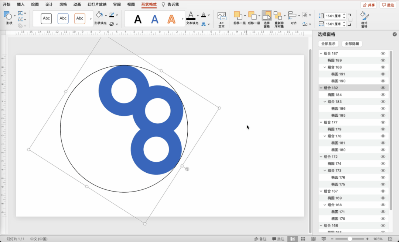Image resolution: width=399 pixels, height=242 pixels.
Task: Click the shape height input field
Action: [x=333, y=16]
